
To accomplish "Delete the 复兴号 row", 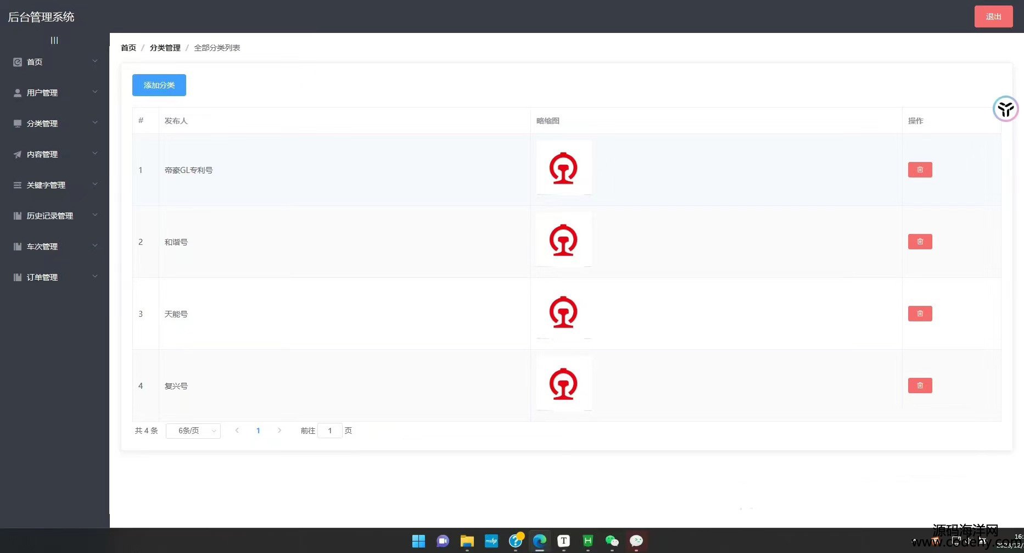I will (920, 386).
